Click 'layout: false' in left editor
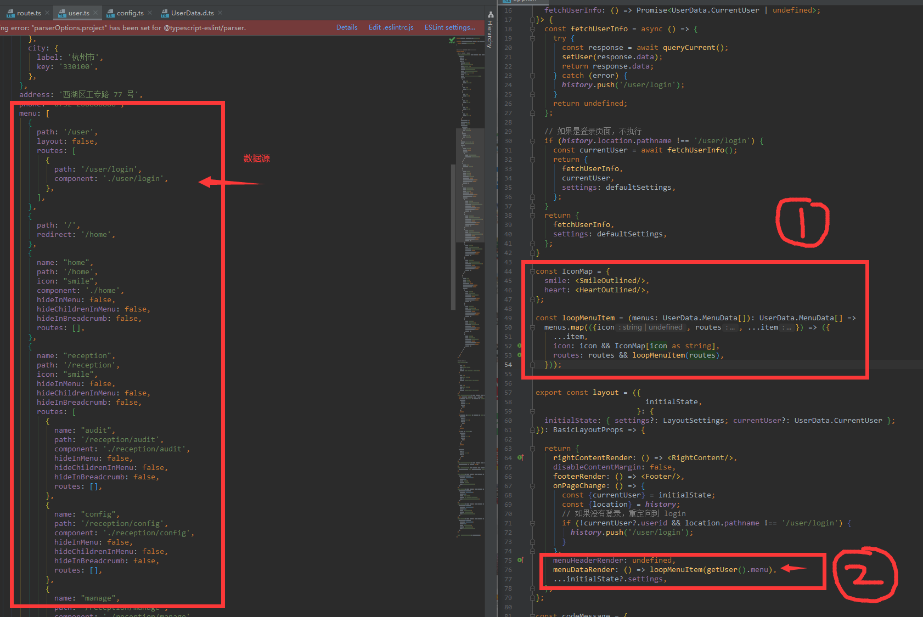The height and width of the screenshot is (617, 923). pos(65,141)
